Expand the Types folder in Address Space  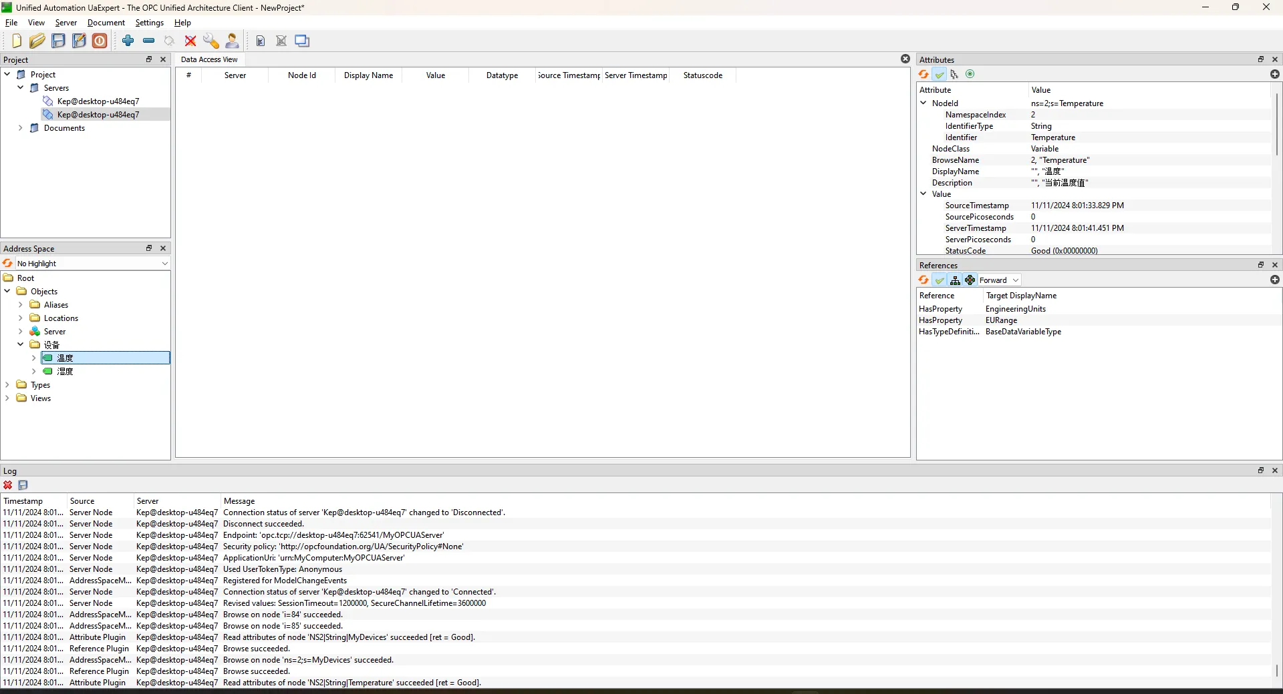[x=7, y=385]
